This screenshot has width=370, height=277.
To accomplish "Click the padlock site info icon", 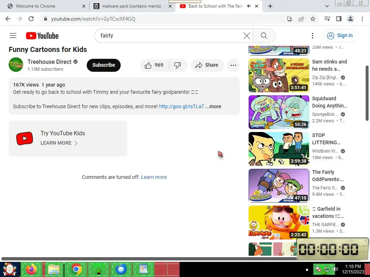I will click(46, 19).
